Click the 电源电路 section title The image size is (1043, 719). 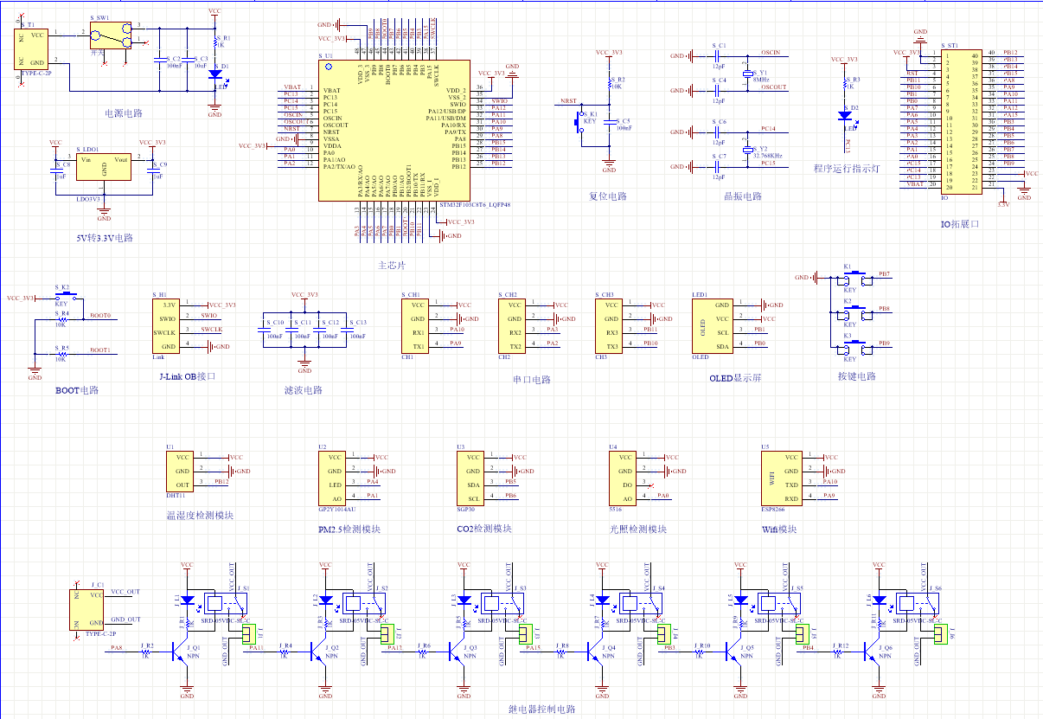coord(124,113)
